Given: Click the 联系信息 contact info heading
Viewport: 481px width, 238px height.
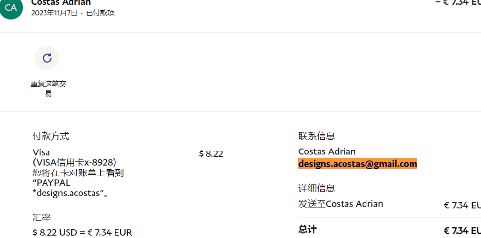Looking at the screenshot, I should point(317,136).
